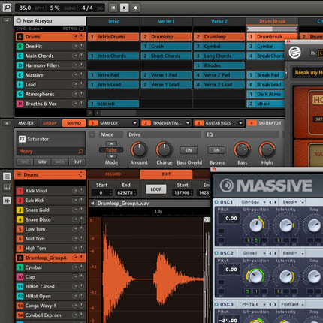Image resolution: width=323 pixels, height=323 pixels.
Task: Collapse the arranger with the top-left arrow
Action: pyautogui.click(x=7, y=20)
